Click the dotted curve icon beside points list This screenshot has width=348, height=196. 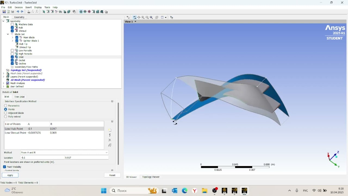110,135
